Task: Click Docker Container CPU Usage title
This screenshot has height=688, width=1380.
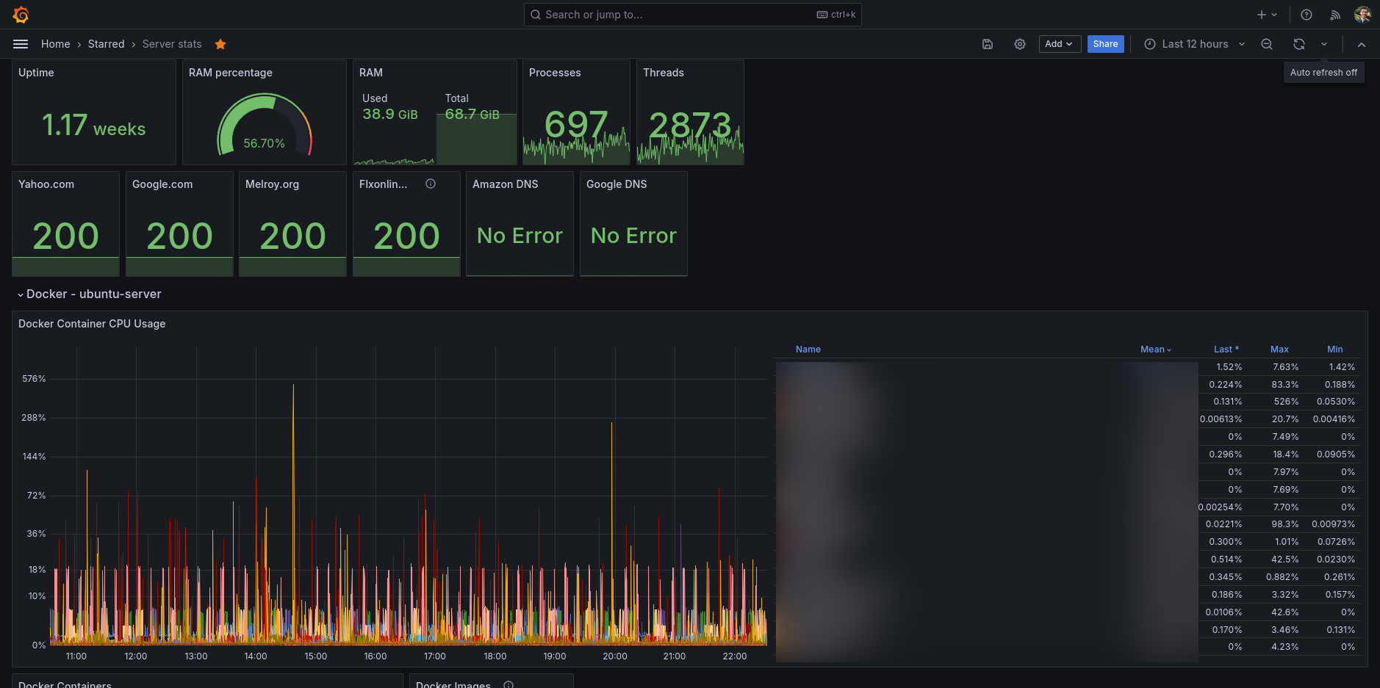Action: point(92,324)
